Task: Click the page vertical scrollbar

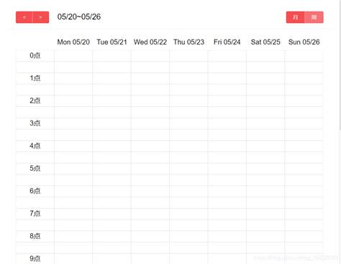Action: 340,65
